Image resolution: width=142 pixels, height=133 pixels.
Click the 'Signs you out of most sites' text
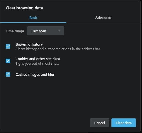tap(37, 64)
